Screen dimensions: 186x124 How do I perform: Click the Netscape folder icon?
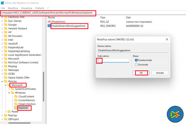coord(6,70)
